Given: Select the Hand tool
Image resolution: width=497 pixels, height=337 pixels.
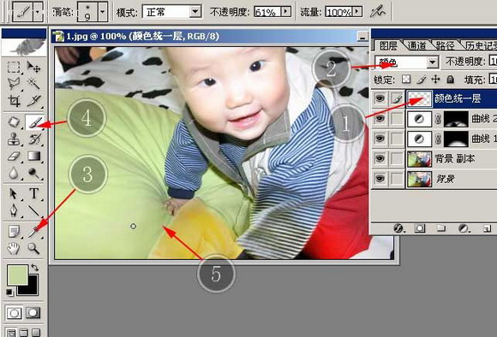Looking at the screenshot, I should pos(14,248).
